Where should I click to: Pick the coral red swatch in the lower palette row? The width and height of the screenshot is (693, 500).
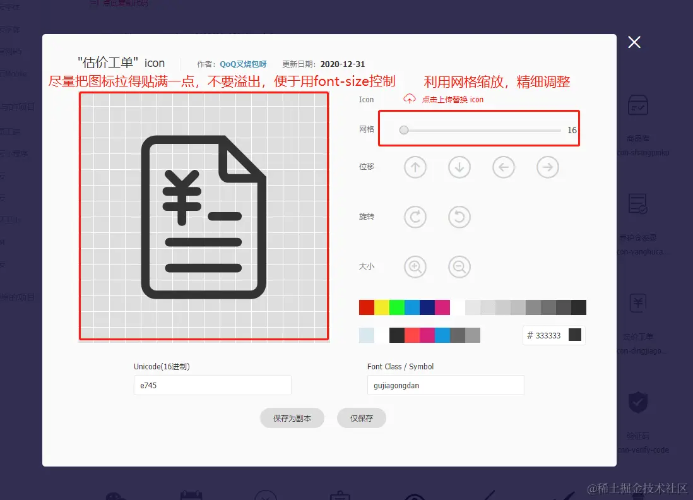click(412, 335)
